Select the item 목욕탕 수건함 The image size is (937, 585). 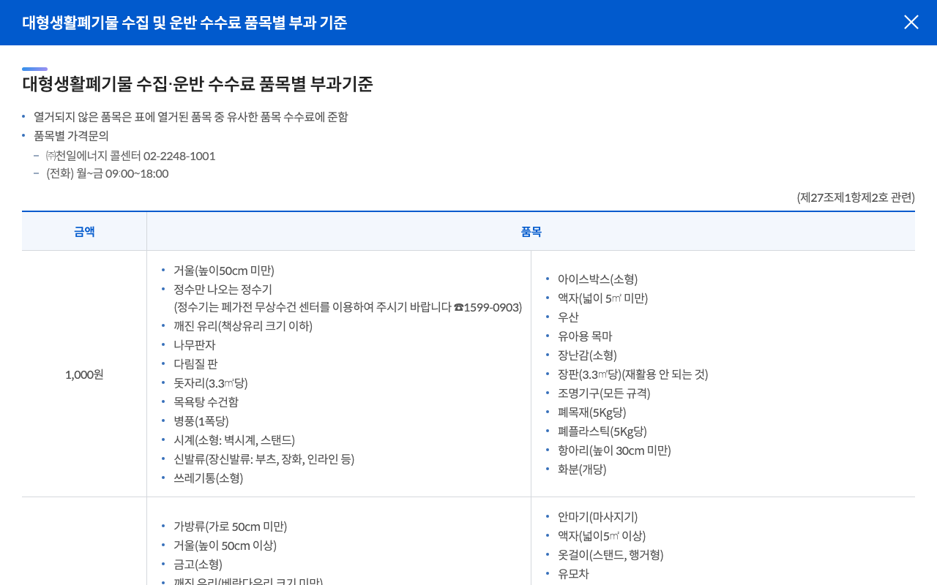[x=206, y=402]
